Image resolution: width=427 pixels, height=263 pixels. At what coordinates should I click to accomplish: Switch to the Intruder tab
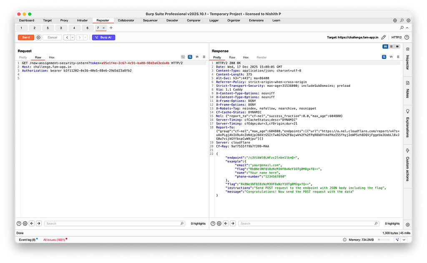pos(82,20)
